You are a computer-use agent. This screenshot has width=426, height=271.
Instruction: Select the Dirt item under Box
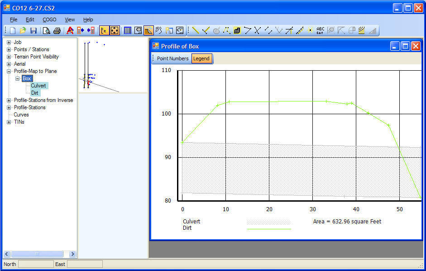pos(35,93)
